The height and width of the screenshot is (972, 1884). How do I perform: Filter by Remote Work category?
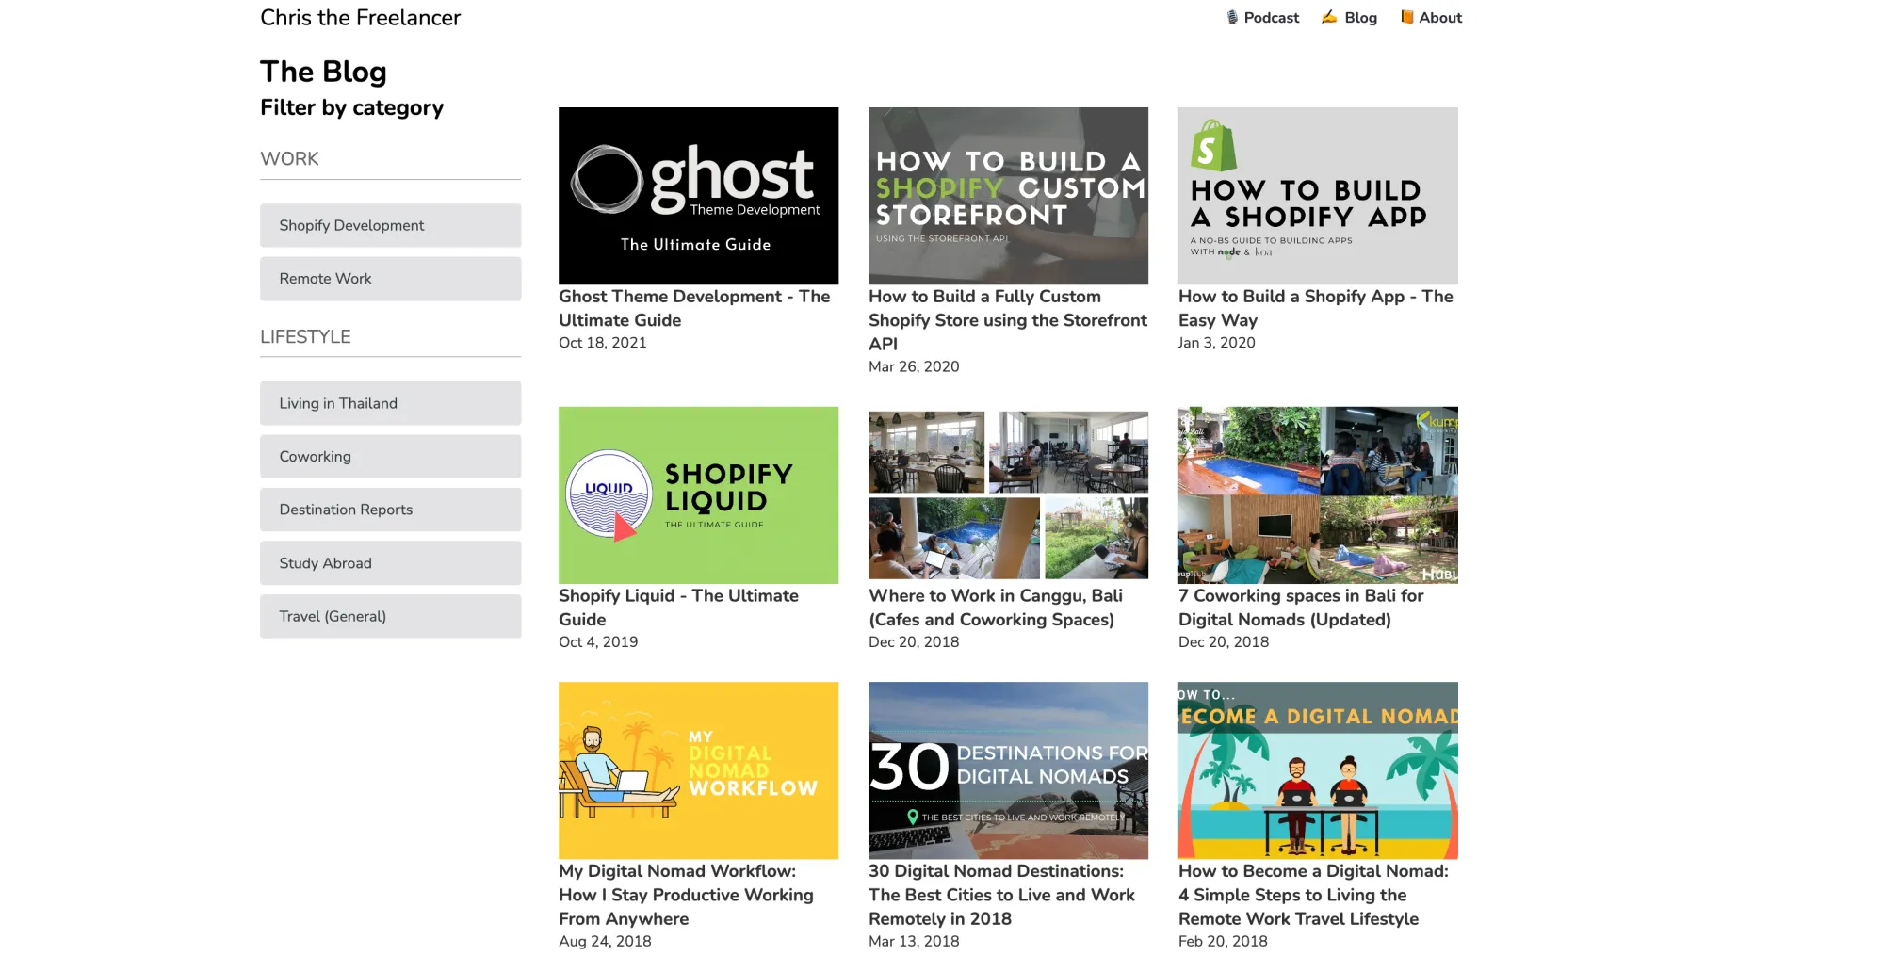click(390, 279)
